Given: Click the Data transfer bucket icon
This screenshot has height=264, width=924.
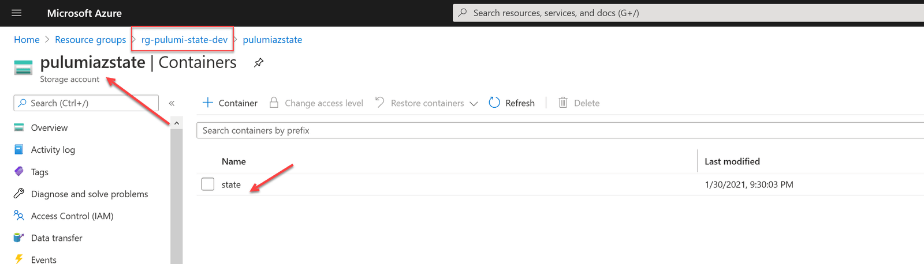Looking at the screenshot, I should click(19, 237).
